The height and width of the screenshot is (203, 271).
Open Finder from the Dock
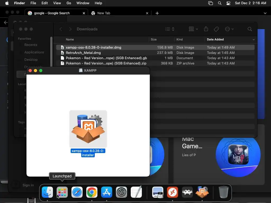(x=47, y=192)
